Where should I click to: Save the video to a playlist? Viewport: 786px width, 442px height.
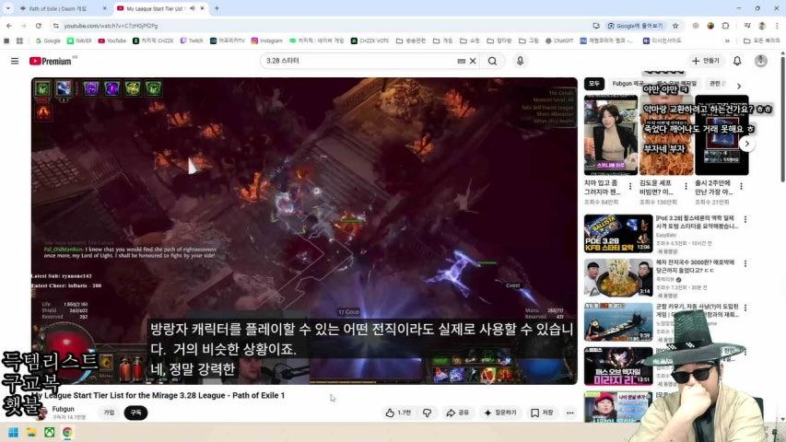pyautogui.click(x=542, y=413)
